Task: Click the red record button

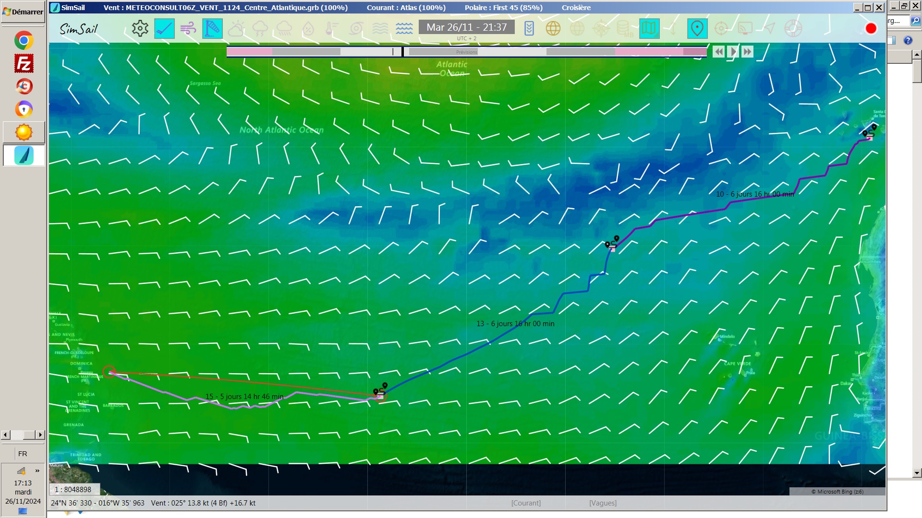Action: (x=871, y=29)
